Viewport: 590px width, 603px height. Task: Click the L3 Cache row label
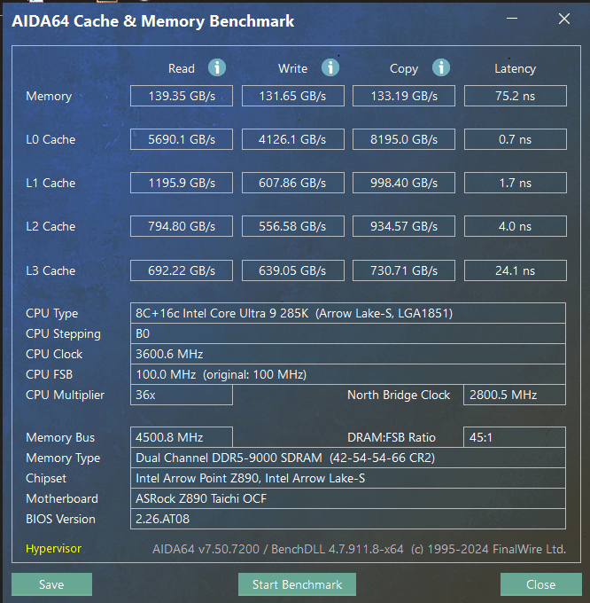point(50,270)
